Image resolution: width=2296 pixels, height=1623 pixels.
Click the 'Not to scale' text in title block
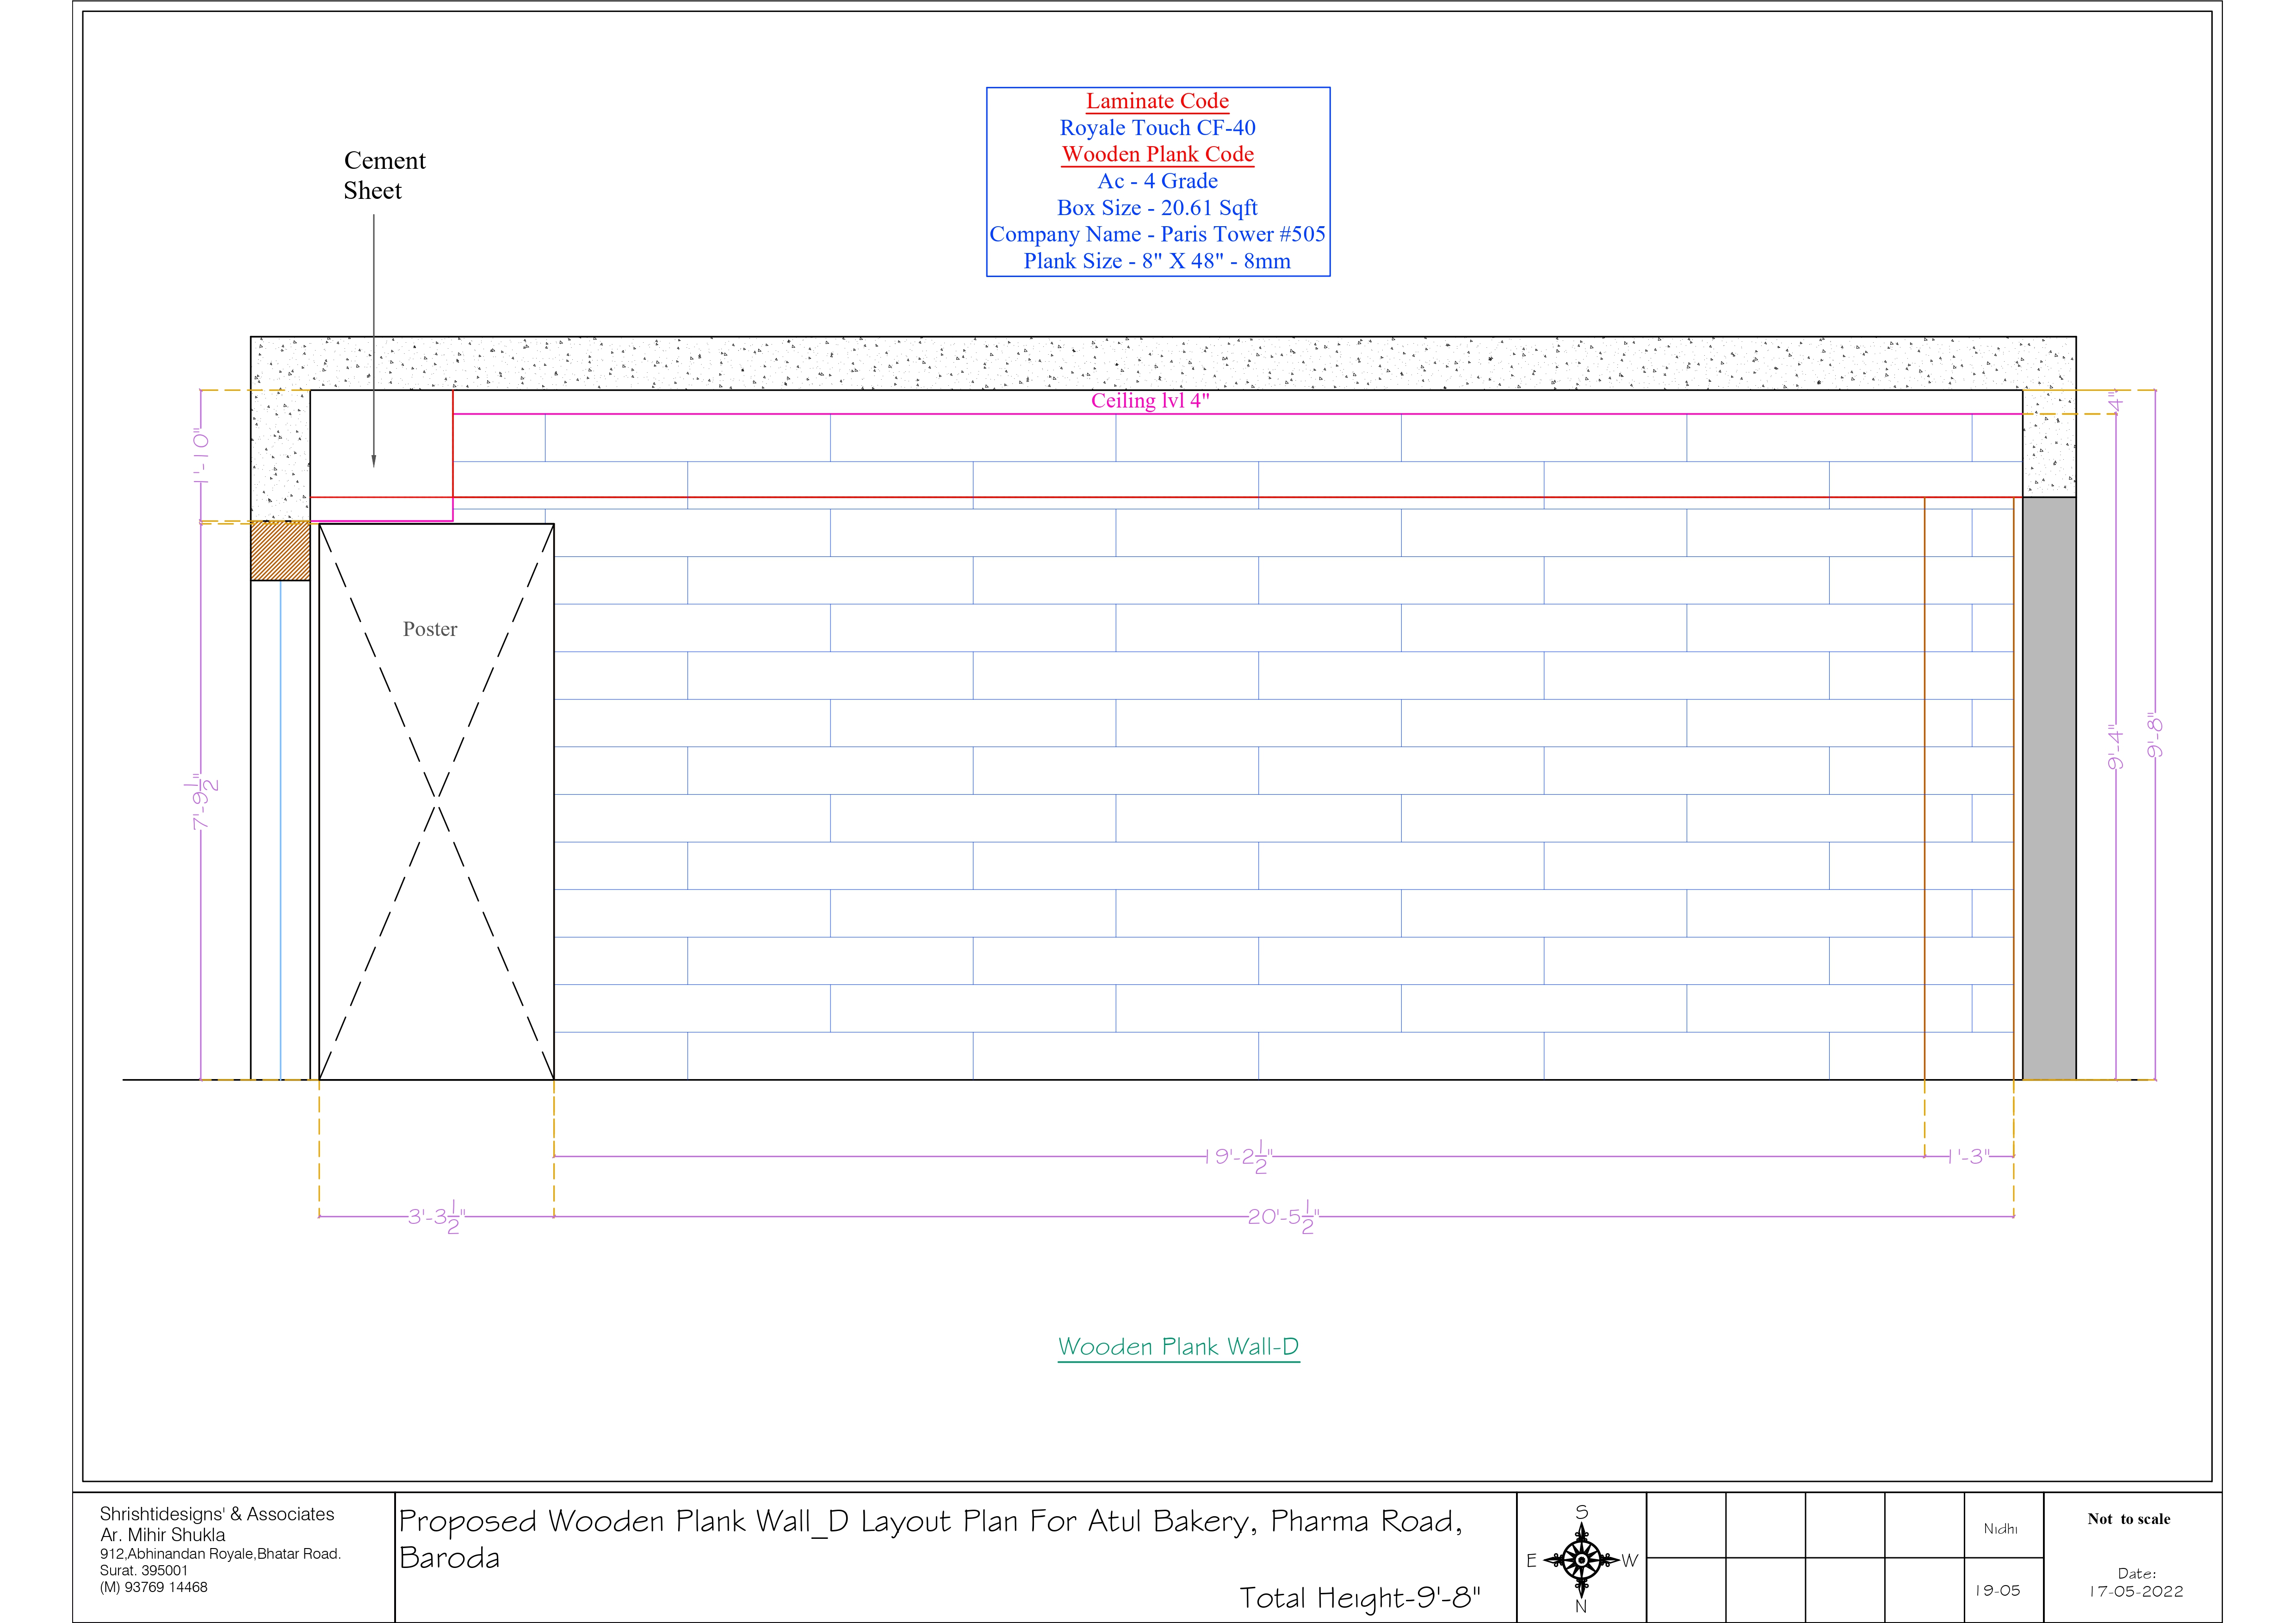2128,1519
